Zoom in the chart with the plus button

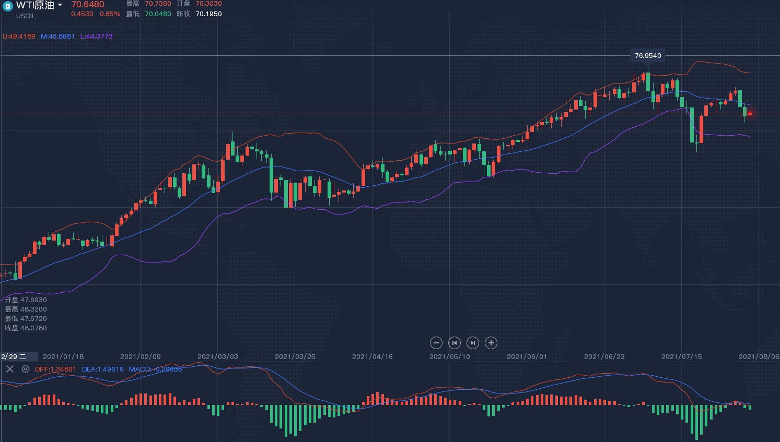coord(491,343)
